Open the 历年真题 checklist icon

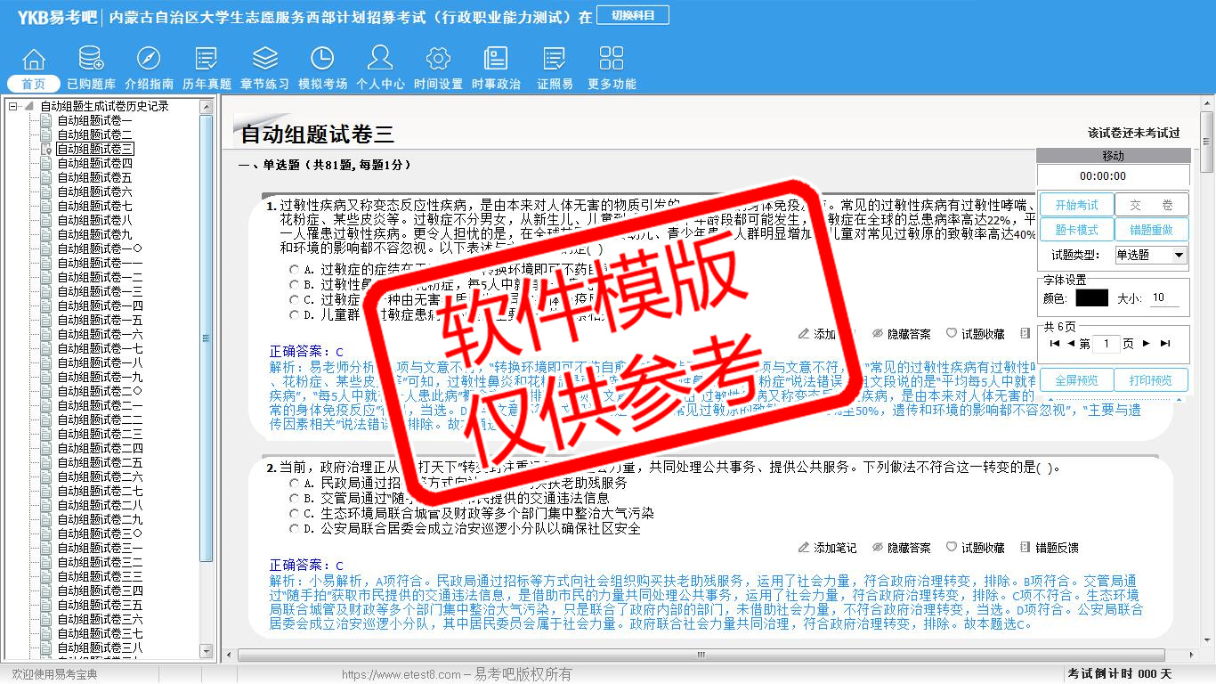click(x=207, y=59)
